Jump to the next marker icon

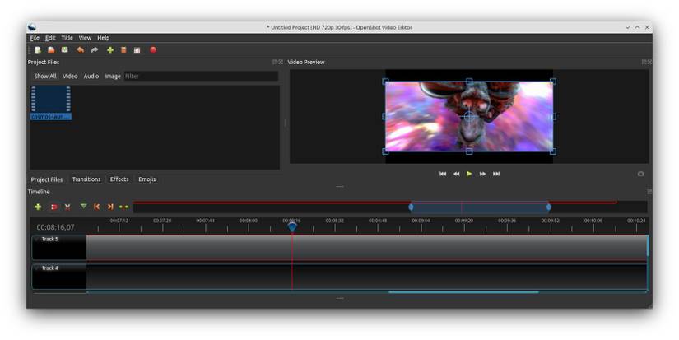click(110, 207)
